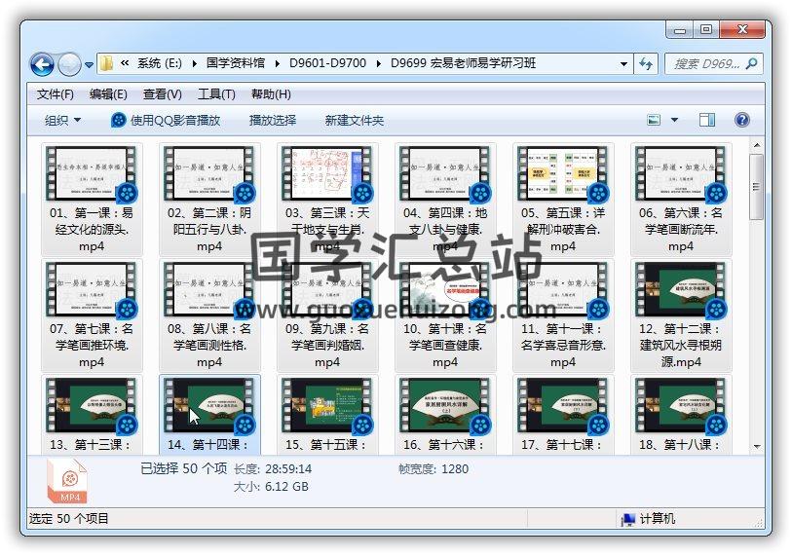Open the help question mark icon

pyautogui.click(x=741, y=120)
